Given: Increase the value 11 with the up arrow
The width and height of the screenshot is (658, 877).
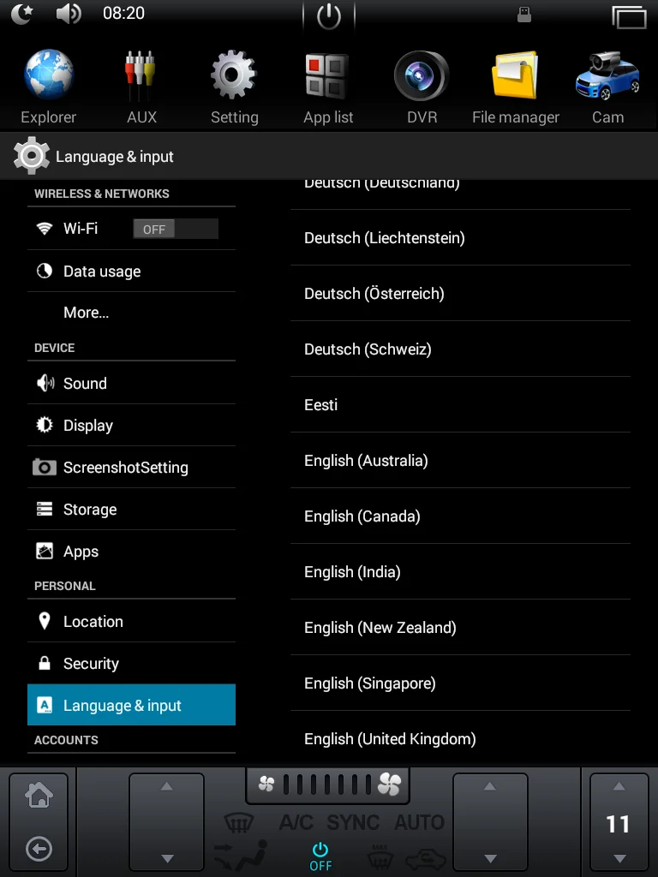Looking at the screenshot, I should pos(619,786).
